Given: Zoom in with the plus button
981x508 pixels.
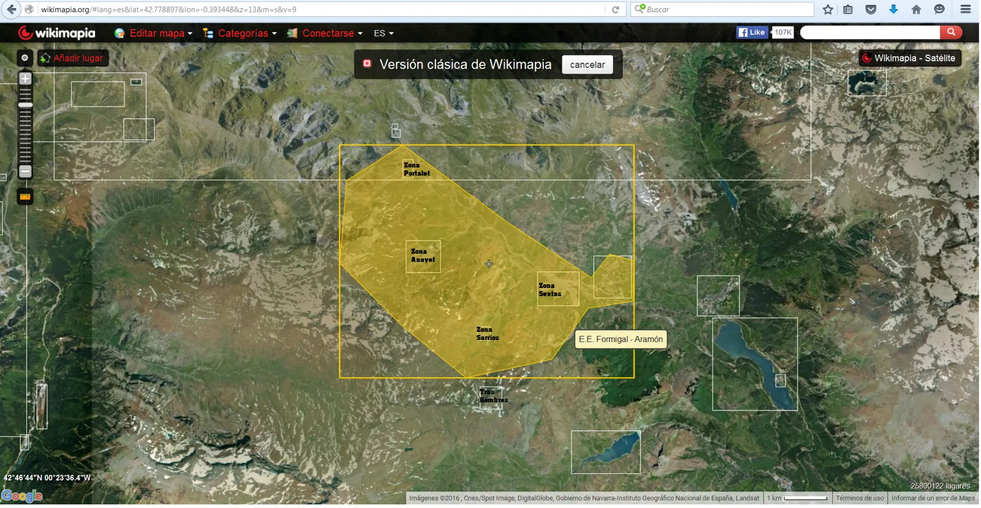Looking at the screenshot, I should click(25, 78).
